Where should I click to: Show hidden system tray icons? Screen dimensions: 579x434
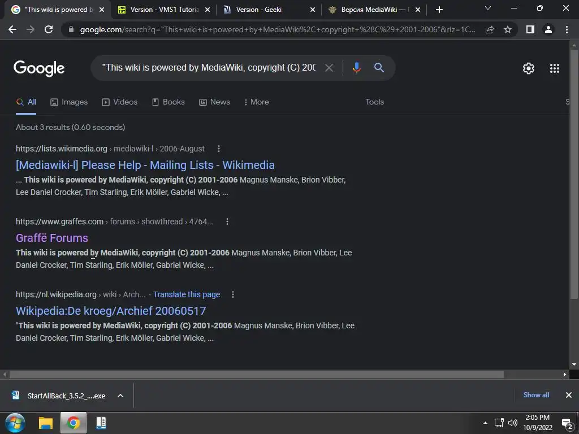tap(485, 423)
